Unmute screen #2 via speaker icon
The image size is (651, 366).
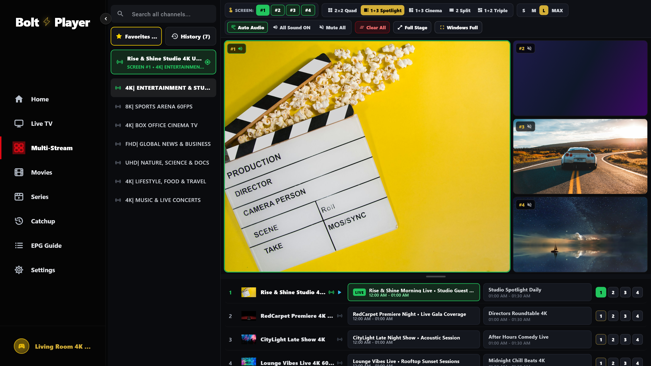pos(529,48)
